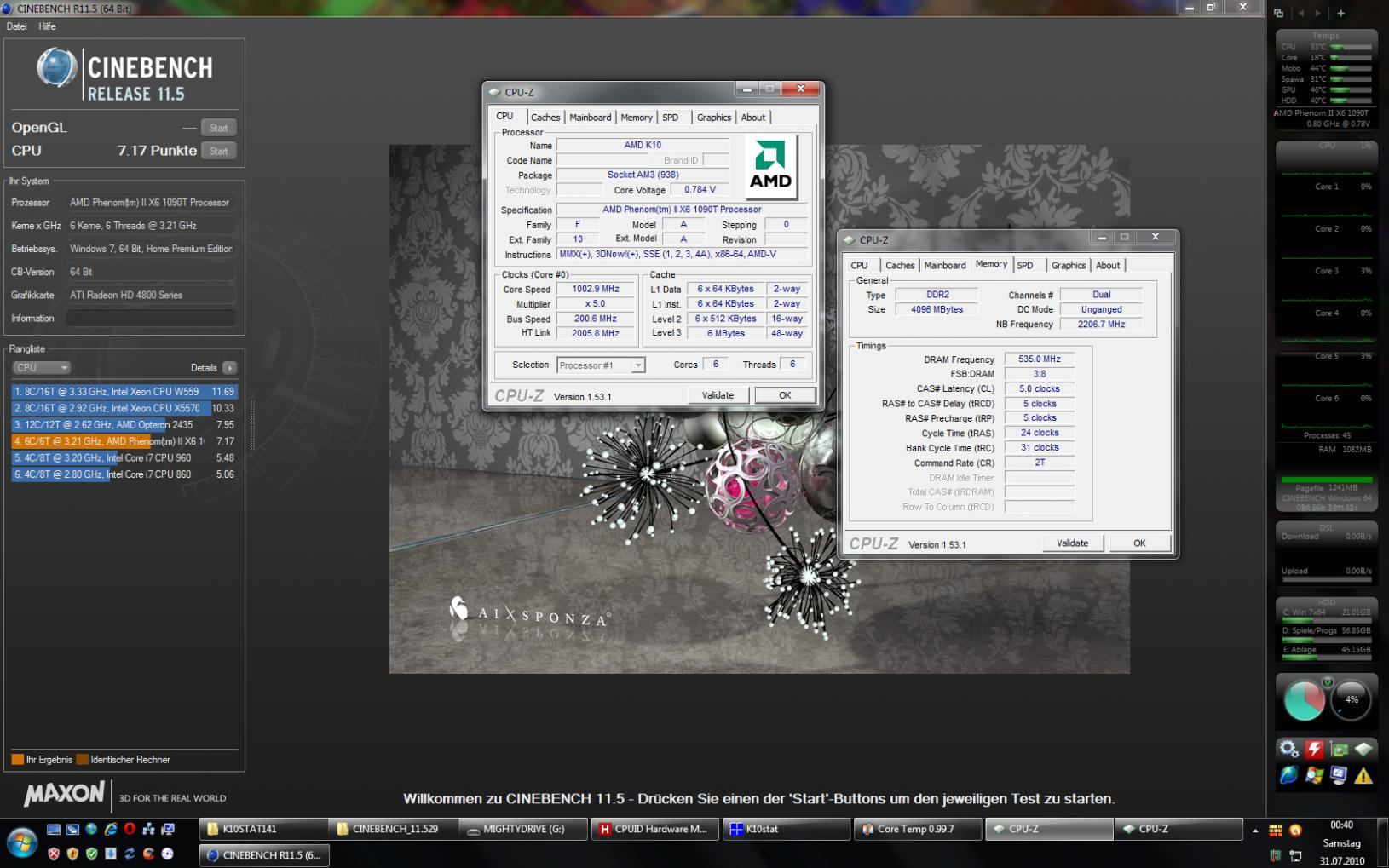
Task: Click the Information input field
Action: (151, 319)
